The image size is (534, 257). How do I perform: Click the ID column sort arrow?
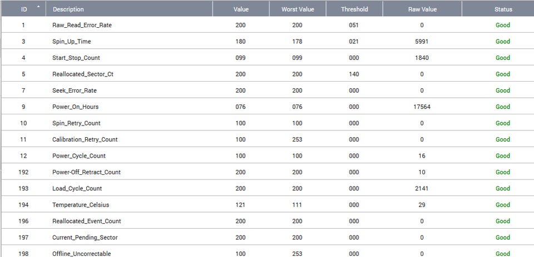[x=38, y=7]
